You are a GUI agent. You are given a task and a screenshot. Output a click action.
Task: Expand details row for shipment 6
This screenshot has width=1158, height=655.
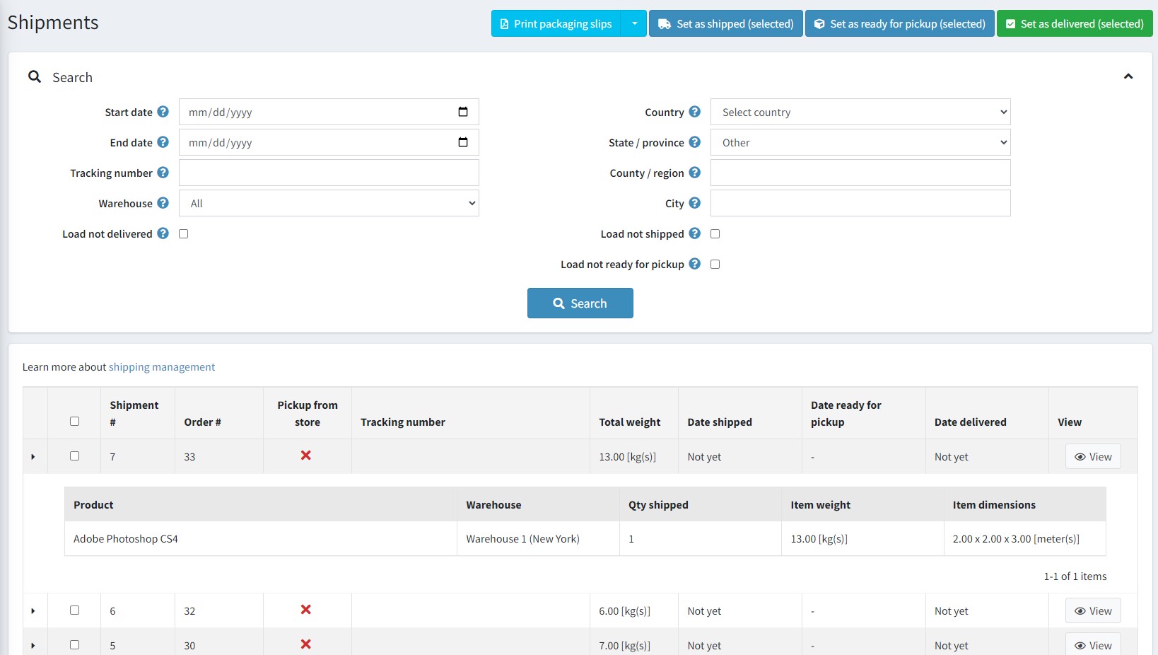click(x=33, y=611)
